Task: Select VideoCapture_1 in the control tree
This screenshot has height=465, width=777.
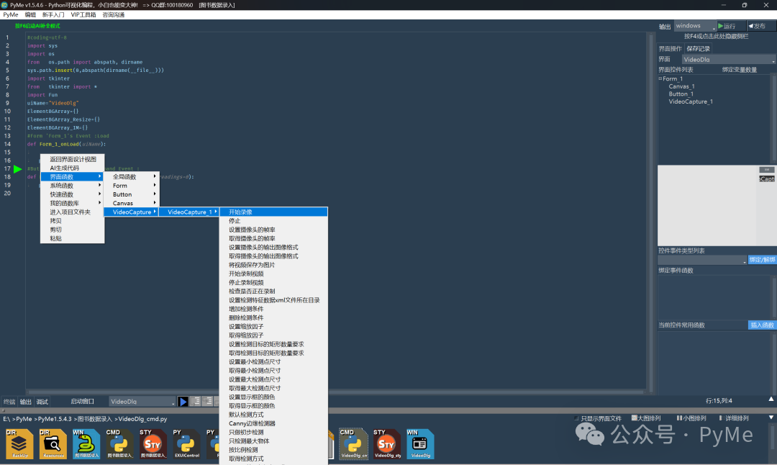Action: click(x=691, y=101)
